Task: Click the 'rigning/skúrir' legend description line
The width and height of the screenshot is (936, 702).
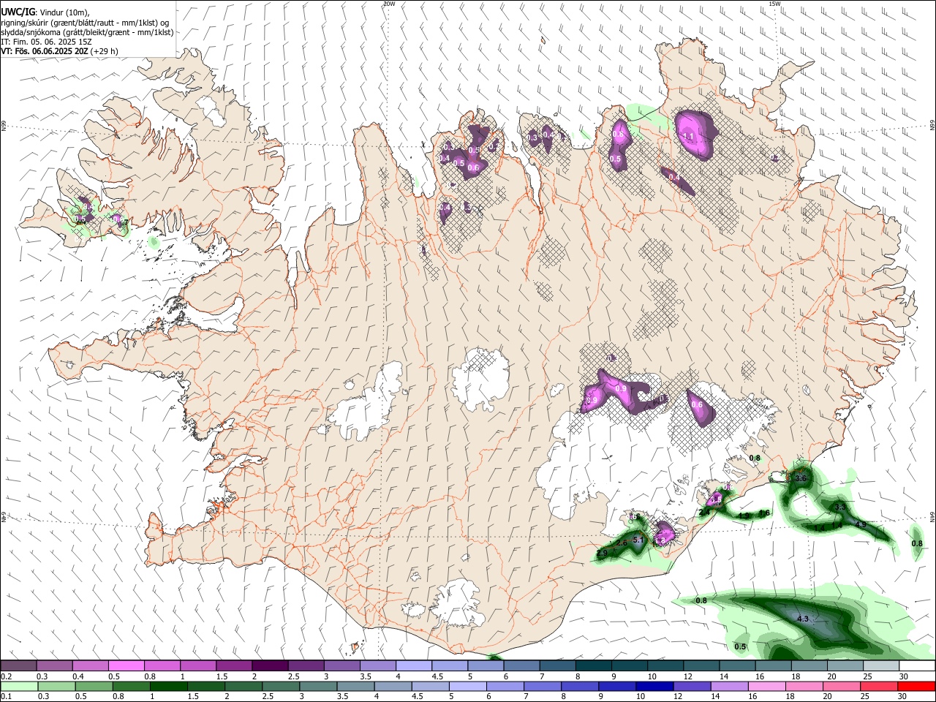Action: tap(85, 23)
